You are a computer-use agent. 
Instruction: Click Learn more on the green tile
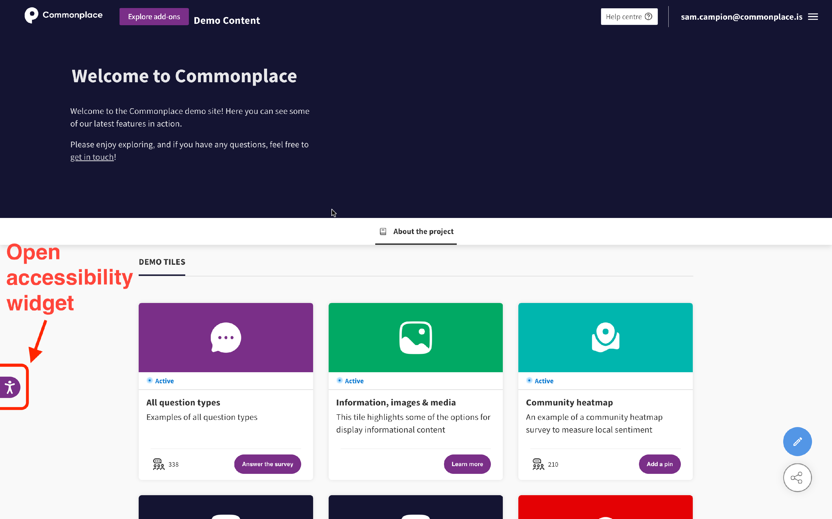tap(467, 464)
